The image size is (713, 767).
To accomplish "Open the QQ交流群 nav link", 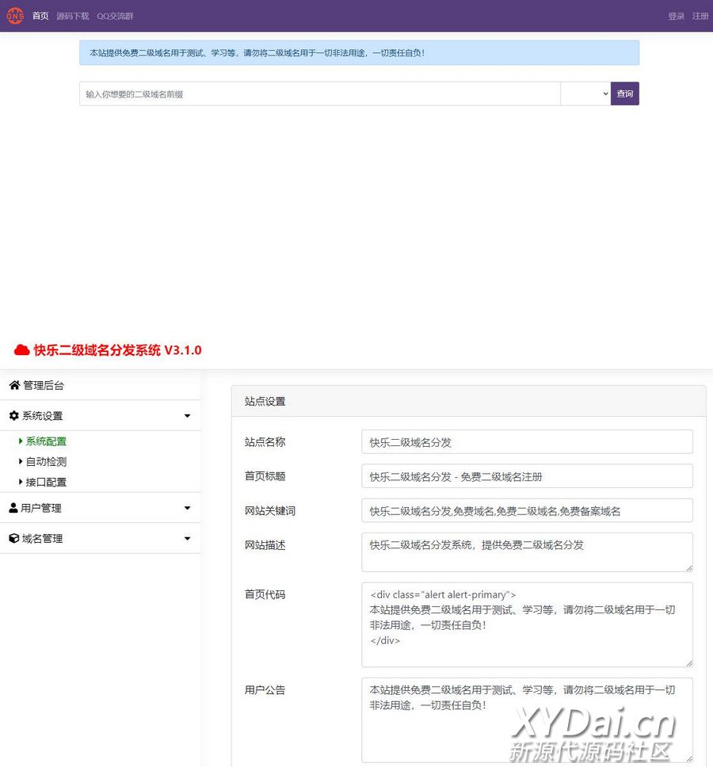I will coord(115,16).
